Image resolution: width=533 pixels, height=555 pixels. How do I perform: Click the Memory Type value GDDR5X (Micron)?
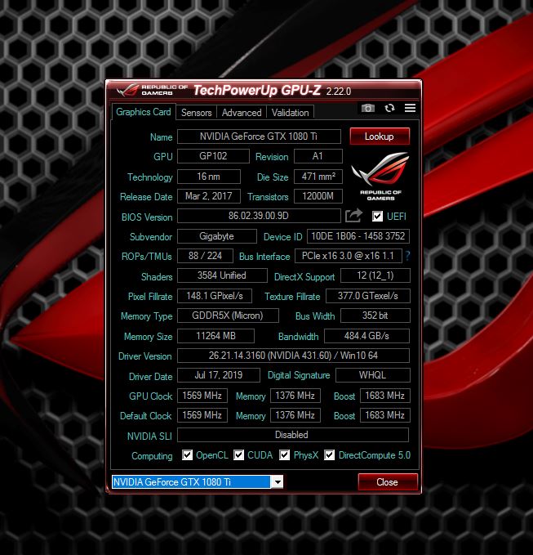coord(228,316)
